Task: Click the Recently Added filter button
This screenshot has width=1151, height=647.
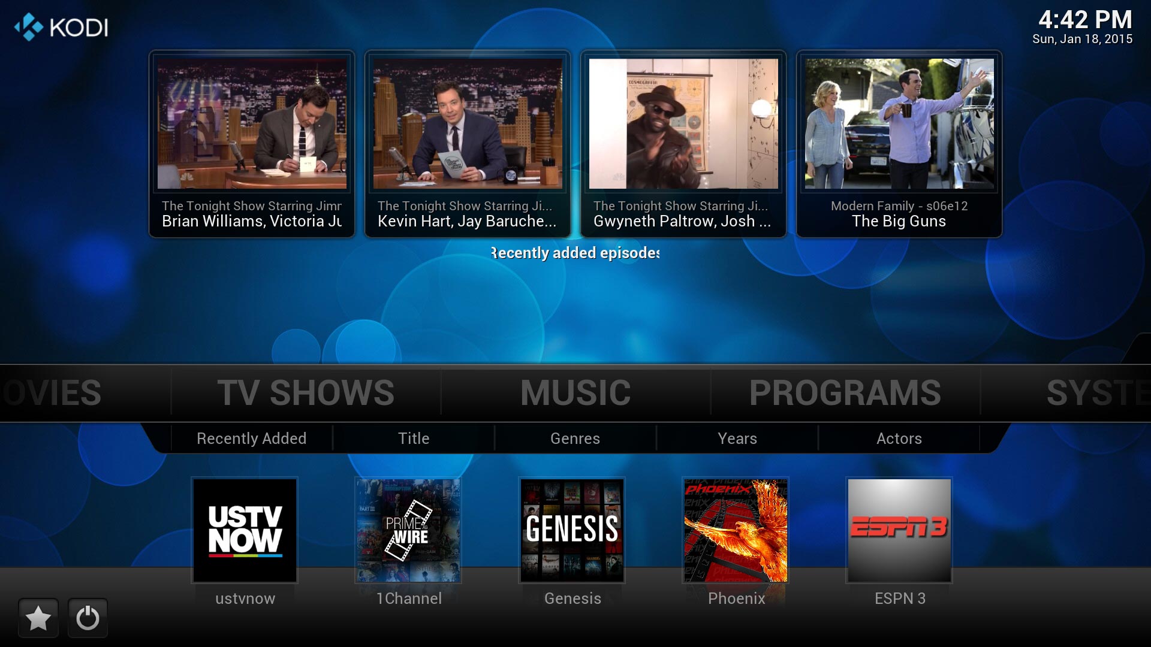Action: tap(251, 438)
